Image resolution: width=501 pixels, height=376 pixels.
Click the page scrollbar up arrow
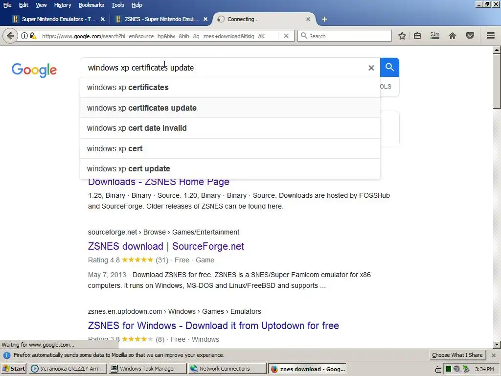pyautogui.click(x=497, y=50)
